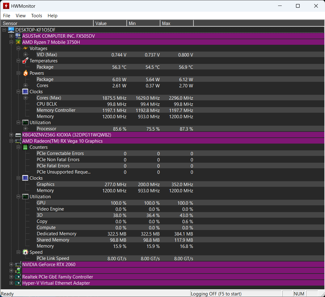Expand the NVIDIA GeForce RTX 2060 node
The width and height of the screenshot is (325, 297).
click(x=11, y=265)
